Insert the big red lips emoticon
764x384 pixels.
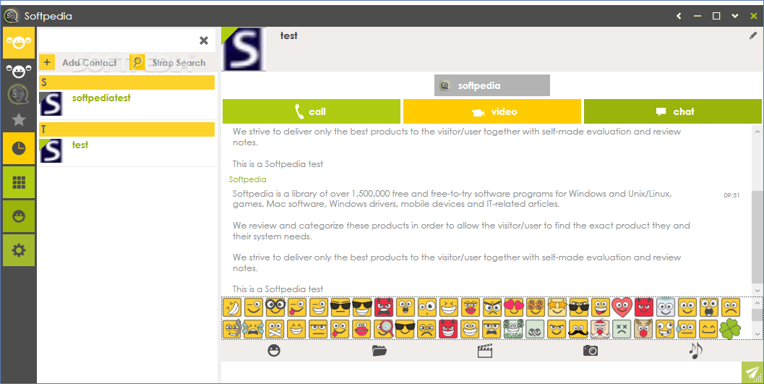pyautogui.click(x=362, y=329)
